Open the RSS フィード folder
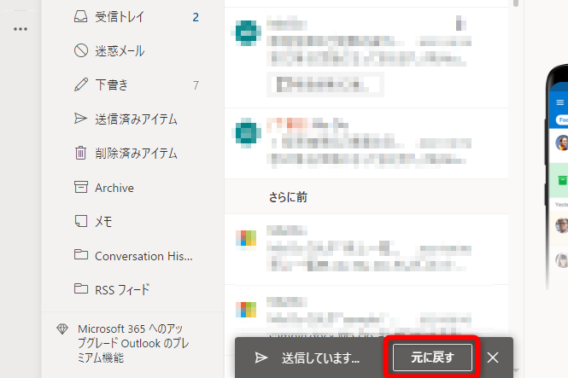Screen dimensions: 568x378 [x=133, y=289]
